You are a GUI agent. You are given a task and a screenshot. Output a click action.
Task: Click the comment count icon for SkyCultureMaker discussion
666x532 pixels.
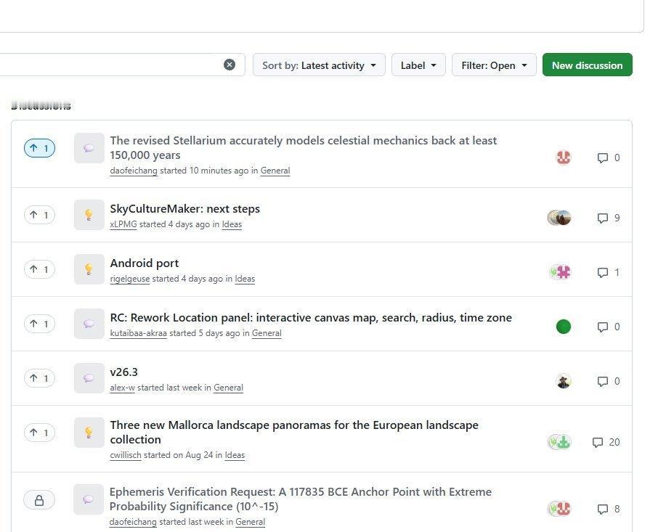click(x=602, y=218)
